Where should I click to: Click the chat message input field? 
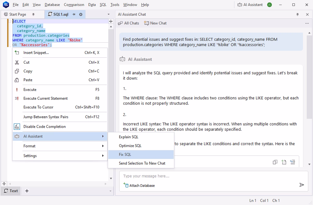point(213,176)
